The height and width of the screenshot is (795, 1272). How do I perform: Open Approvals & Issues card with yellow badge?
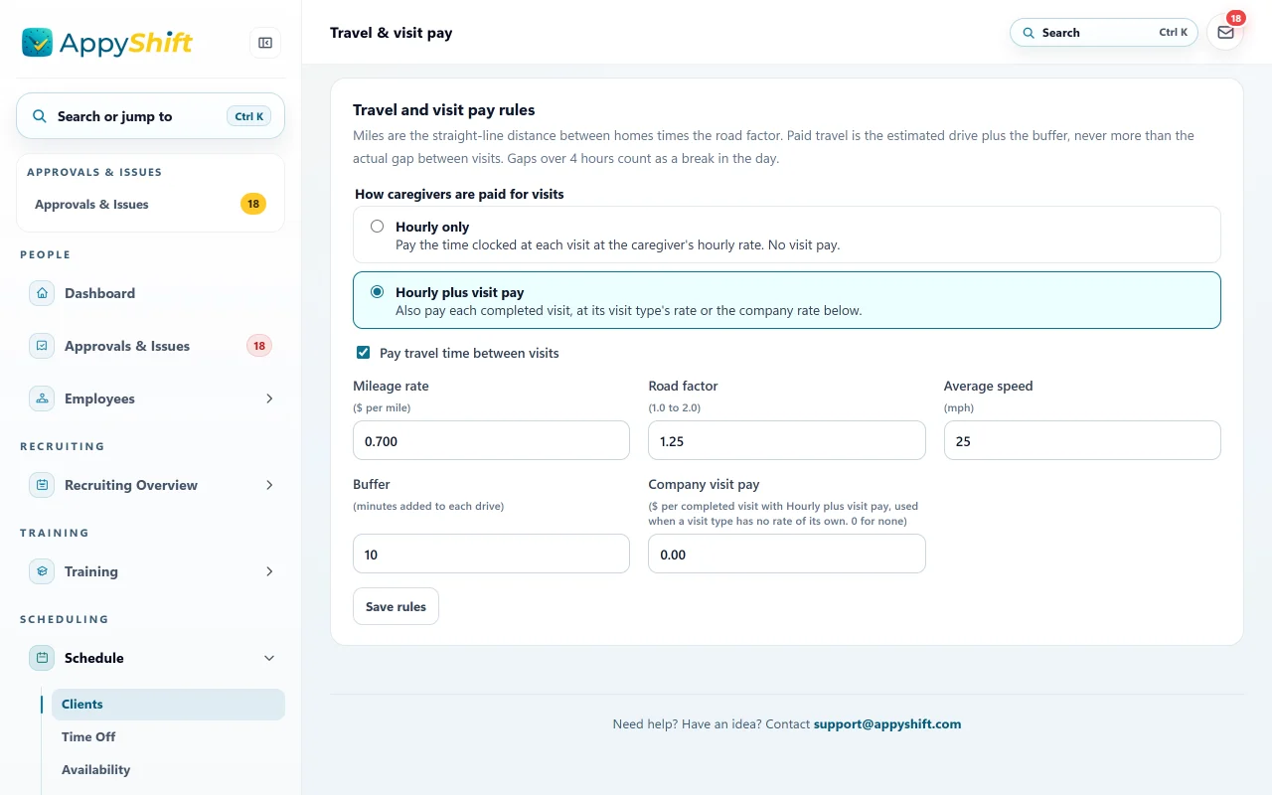(150, 205)
